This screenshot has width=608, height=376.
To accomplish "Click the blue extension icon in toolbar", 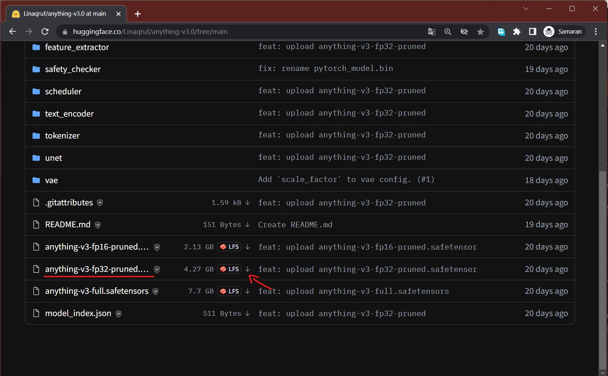I will tap(501, 32).
